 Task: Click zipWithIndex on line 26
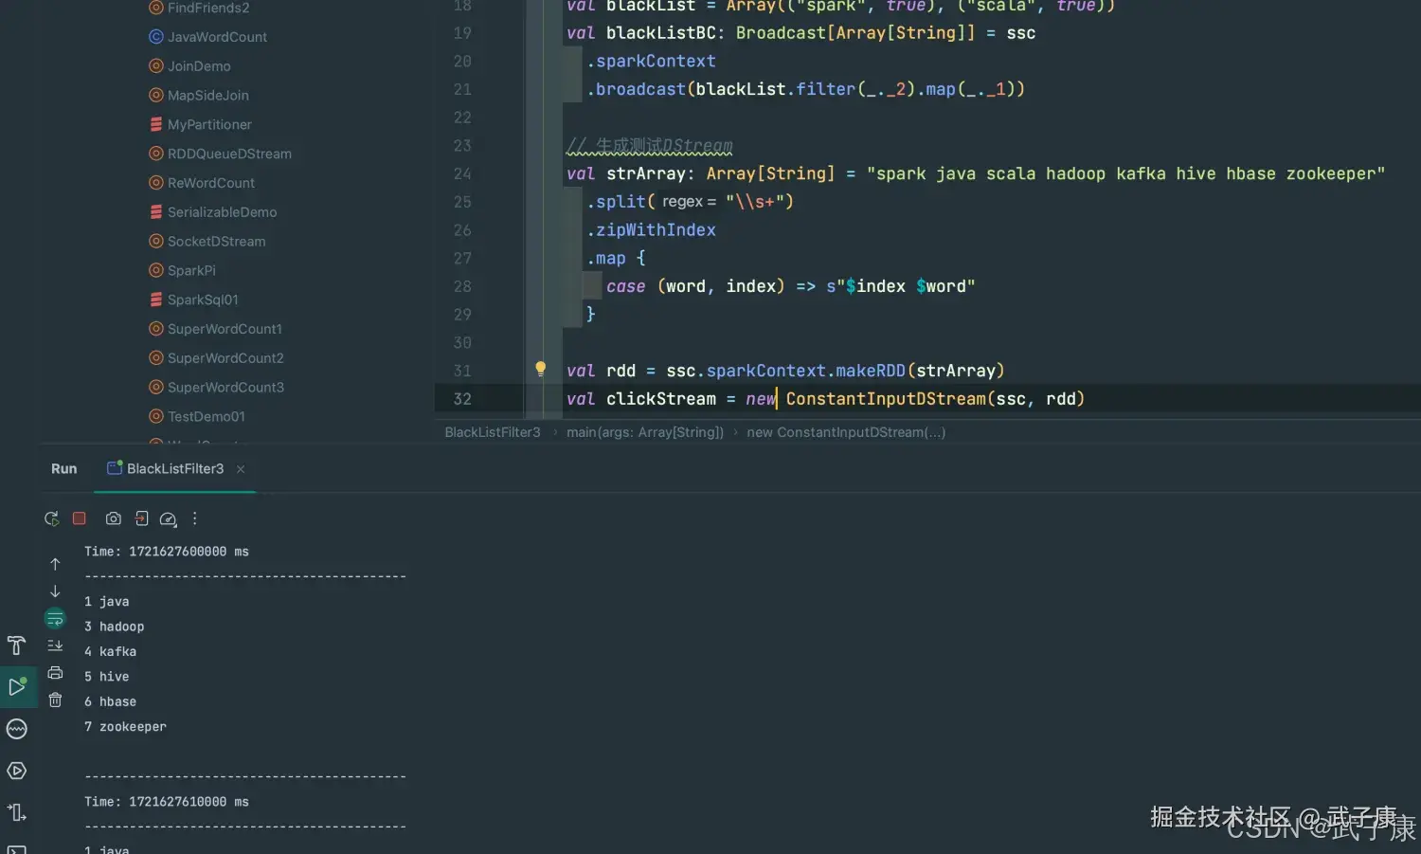[x=656, y=230]
